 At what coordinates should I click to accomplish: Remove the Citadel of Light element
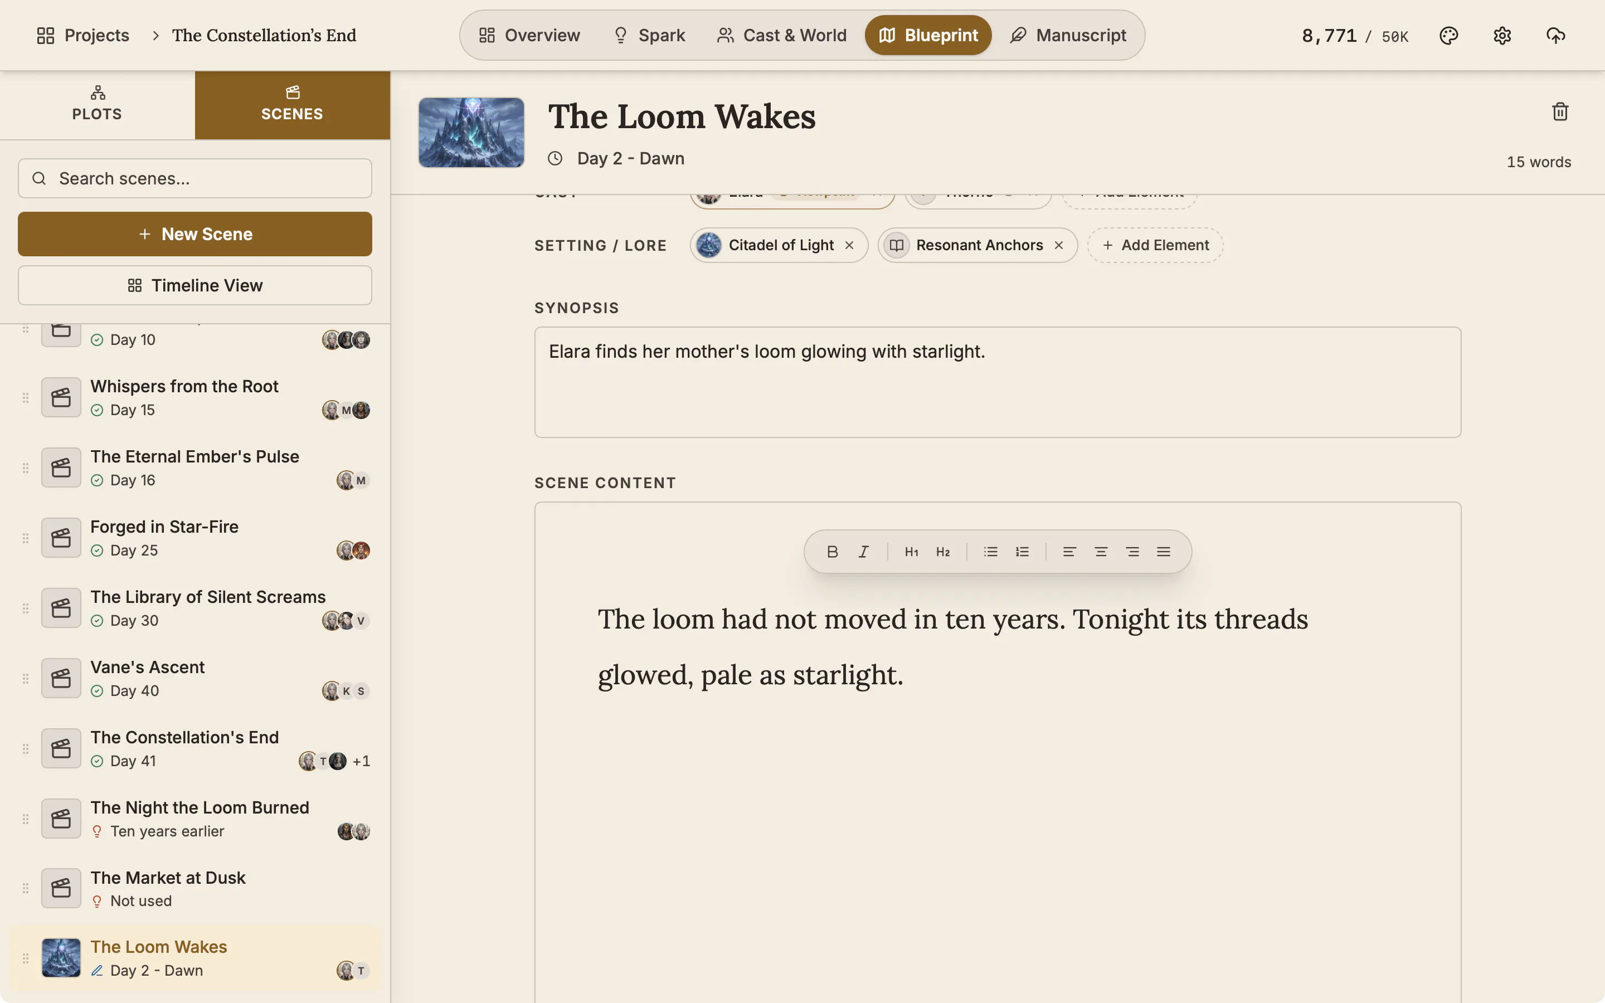point(849,245)
